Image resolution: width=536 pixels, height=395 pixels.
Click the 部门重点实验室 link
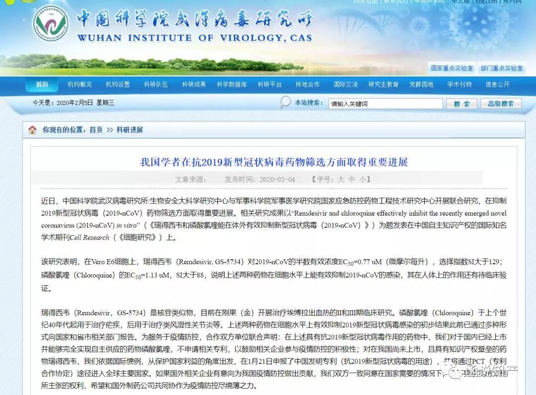click(x=502, y=69)
